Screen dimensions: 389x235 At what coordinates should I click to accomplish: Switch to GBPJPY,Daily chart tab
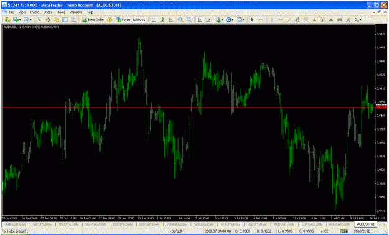pos(42,224)
